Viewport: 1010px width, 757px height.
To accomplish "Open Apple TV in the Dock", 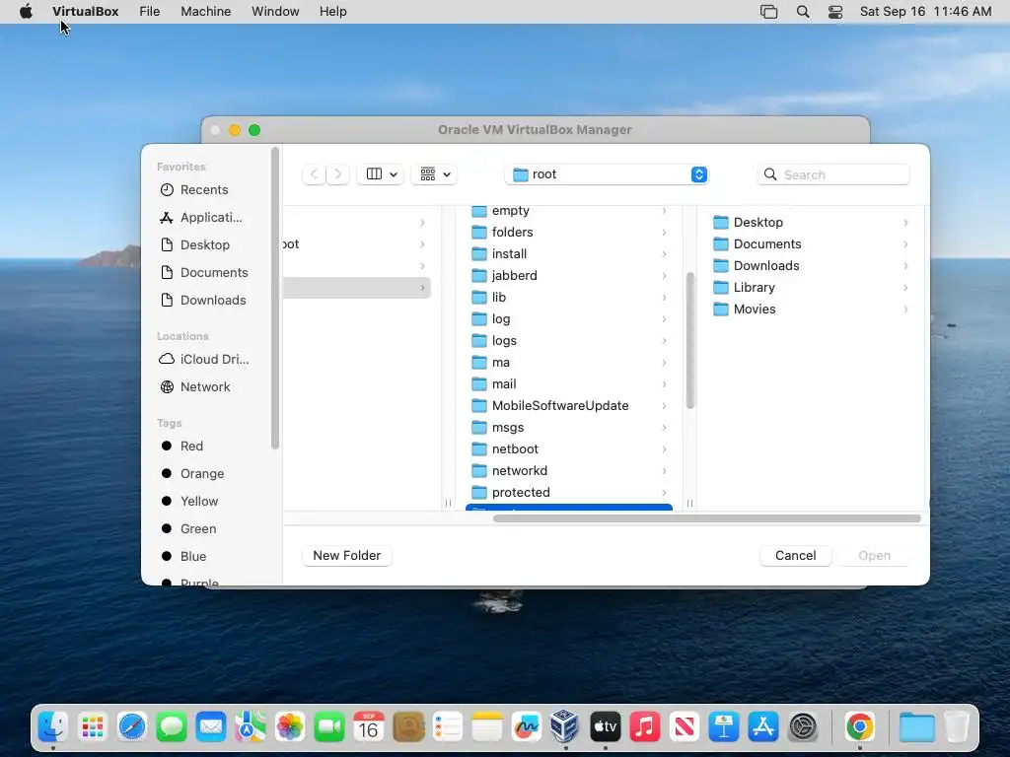I will point(605,726).
